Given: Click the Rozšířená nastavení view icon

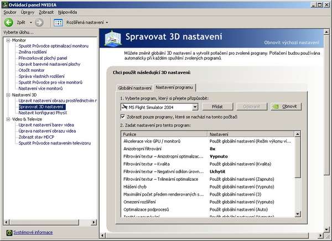Looking at the screenshot, I should click(58, 23).
